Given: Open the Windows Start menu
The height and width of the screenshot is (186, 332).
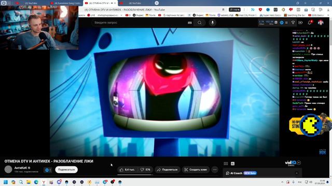Looking at the screenshot, I should coord(6,182).
